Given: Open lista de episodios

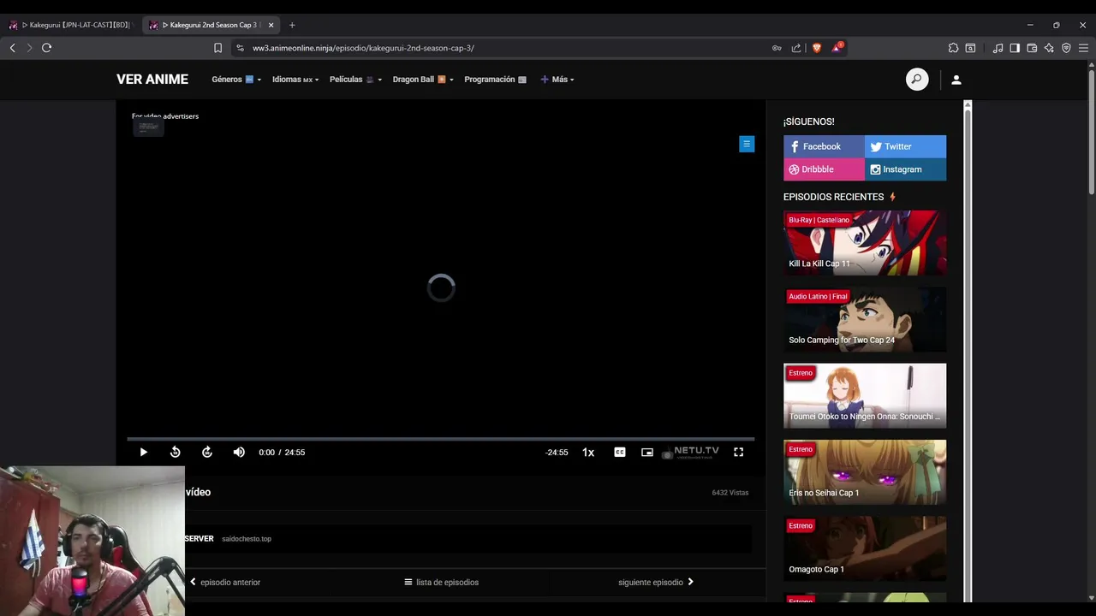Looking at the screenshot, I should pyautogui.click(x=442, y=582).
